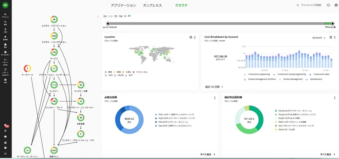This screenshot has width=339, height=159.
Task: Open the 過去 30 日間 period dropdown
Action: point(214,87)
